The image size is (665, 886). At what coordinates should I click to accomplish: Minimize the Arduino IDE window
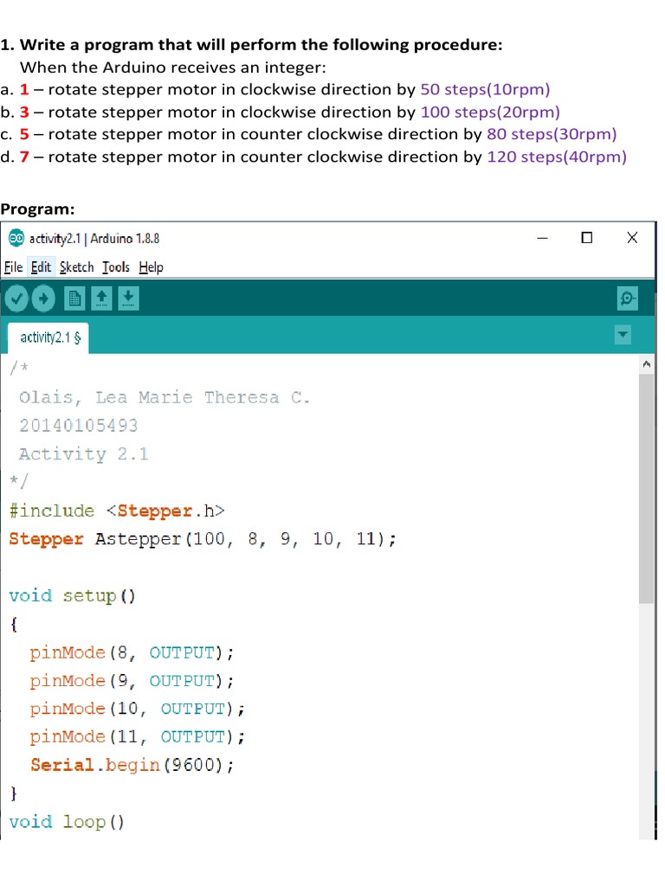click(542, 238)
